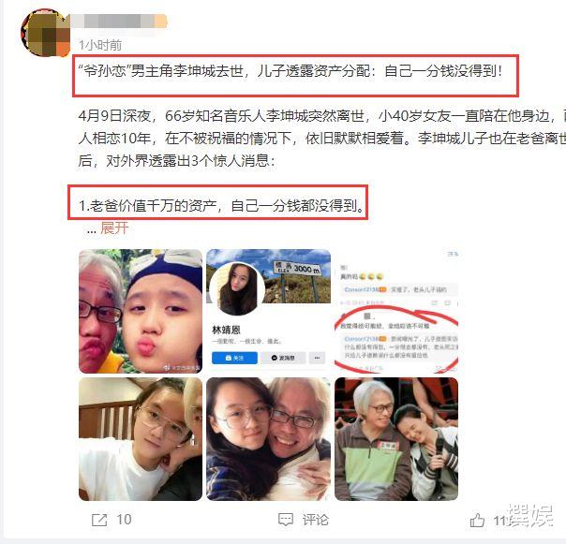Click the highlighted post headline text
The image size is (566, 544).
pyautogui.click(x=290, y=71)
